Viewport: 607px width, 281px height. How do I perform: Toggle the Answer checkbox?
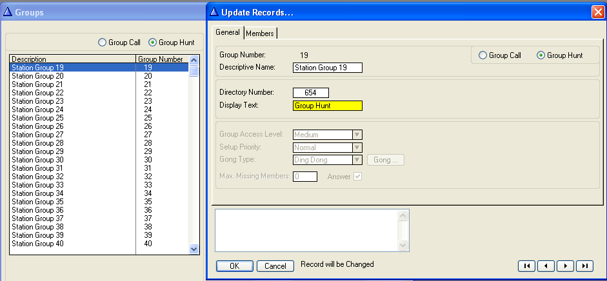(358, 177)
